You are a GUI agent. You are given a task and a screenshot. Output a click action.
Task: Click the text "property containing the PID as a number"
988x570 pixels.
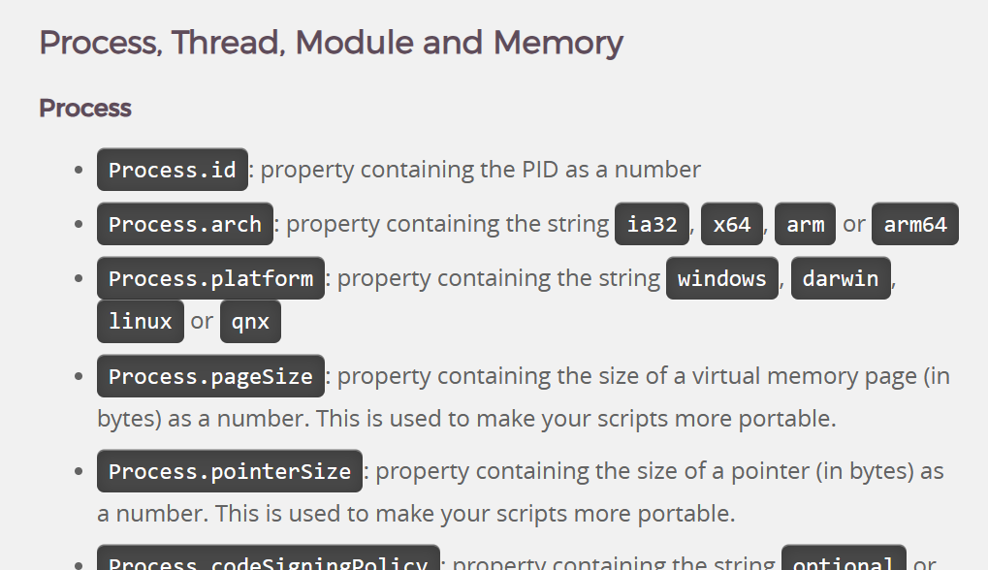[481, 170]
